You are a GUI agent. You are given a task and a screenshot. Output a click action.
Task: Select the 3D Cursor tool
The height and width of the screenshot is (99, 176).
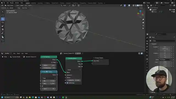tap(3, 15)
